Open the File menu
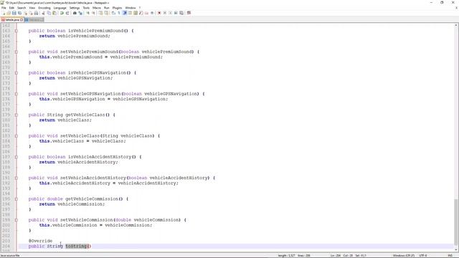Viewport: 459px width, 258px height. point(4,8)
